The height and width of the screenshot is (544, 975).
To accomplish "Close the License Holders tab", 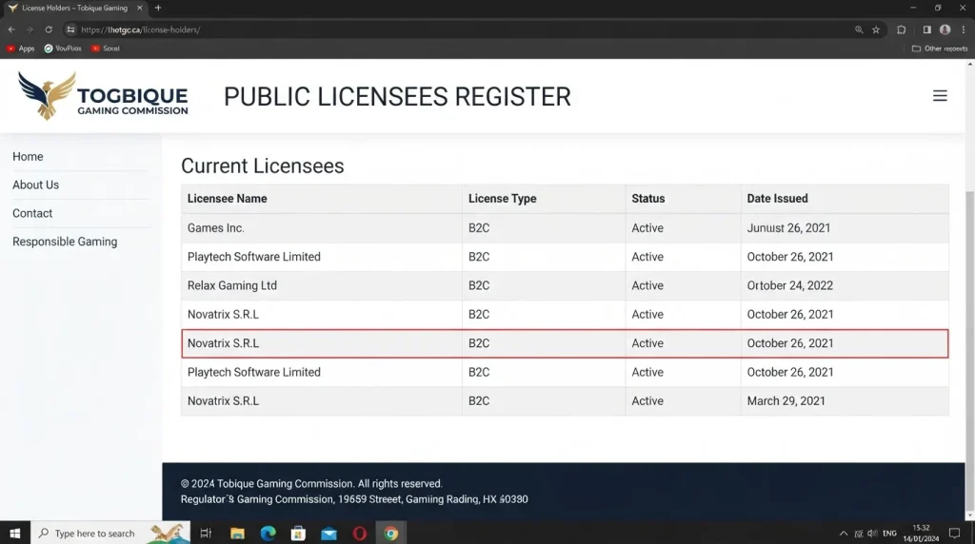I will 139,8.
